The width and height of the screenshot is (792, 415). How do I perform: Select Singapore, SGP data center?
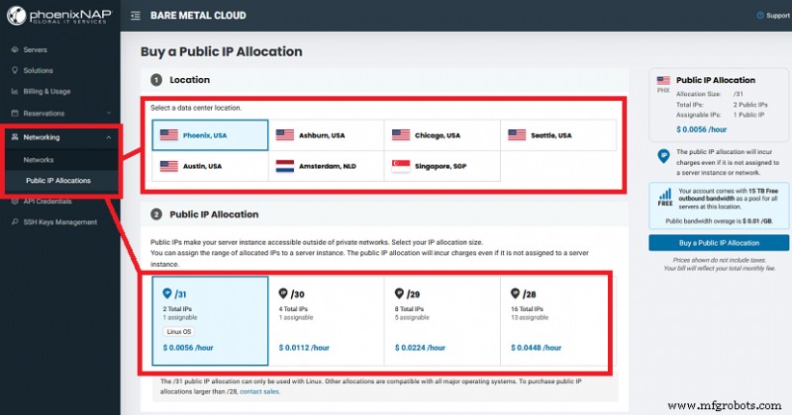coord(443,165)
